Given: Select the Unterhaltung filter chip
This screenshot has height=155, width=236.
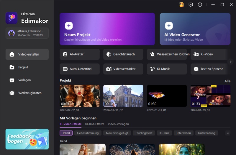Looking at the screenshot, I should [207, 133].
